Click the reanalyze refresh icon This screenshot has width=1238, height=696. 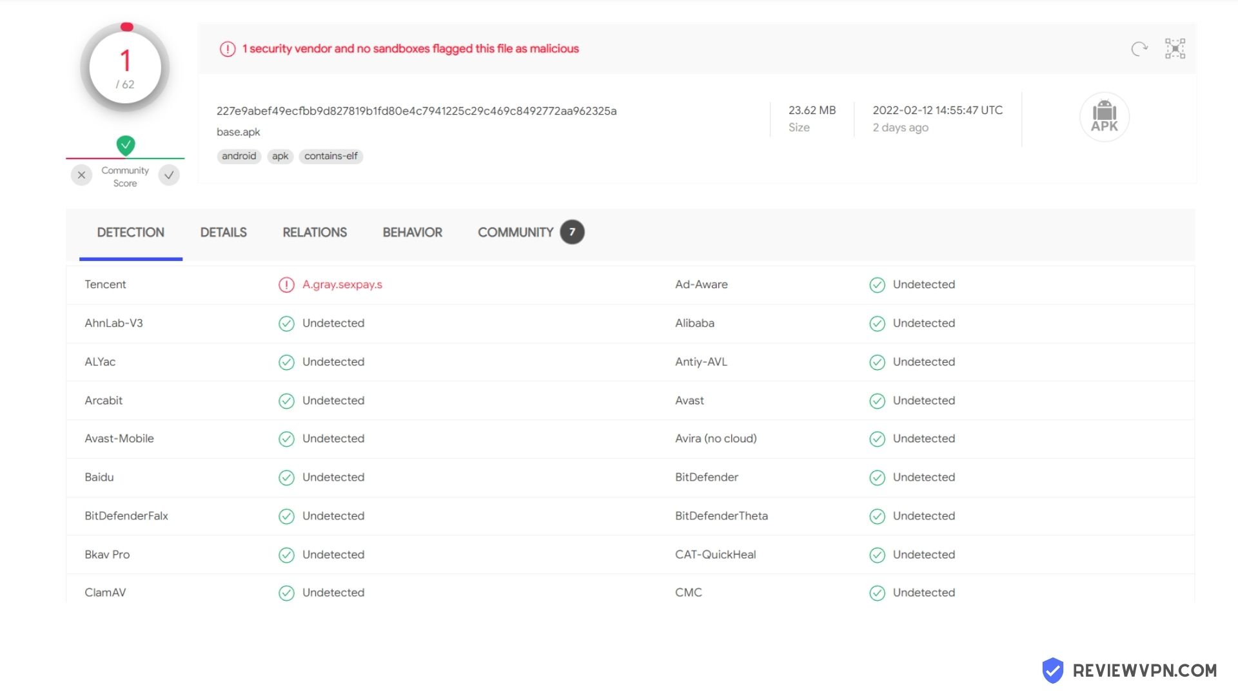[1139, 49]
